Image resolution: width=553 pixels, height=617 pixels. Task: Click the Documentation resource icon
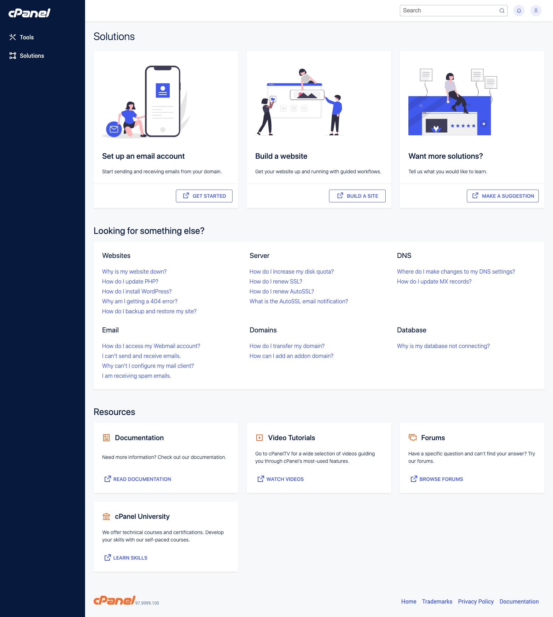point(106,438)
